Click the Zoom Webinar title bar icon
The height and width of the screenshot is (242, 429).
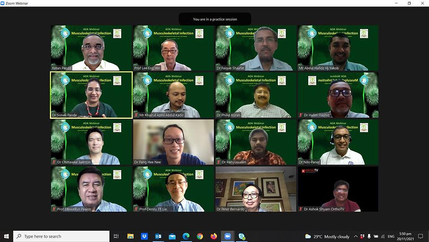tap(3, 3)
